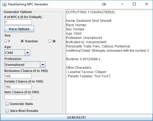Click the Race: Human output line

click(76, 25)
